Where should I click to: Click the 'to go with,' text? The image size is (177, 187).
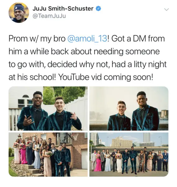pyautogui.click(x=27, y=65)
